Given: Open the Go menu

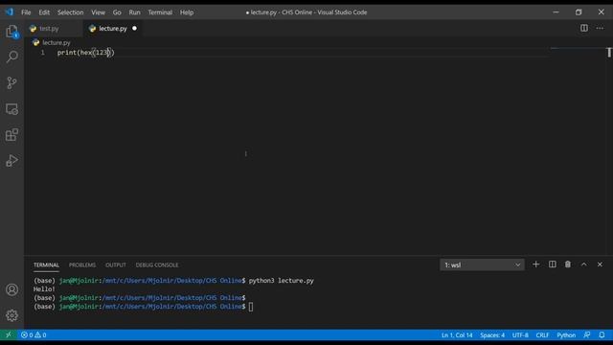Looking at the screenshot, I should (117, 12).
